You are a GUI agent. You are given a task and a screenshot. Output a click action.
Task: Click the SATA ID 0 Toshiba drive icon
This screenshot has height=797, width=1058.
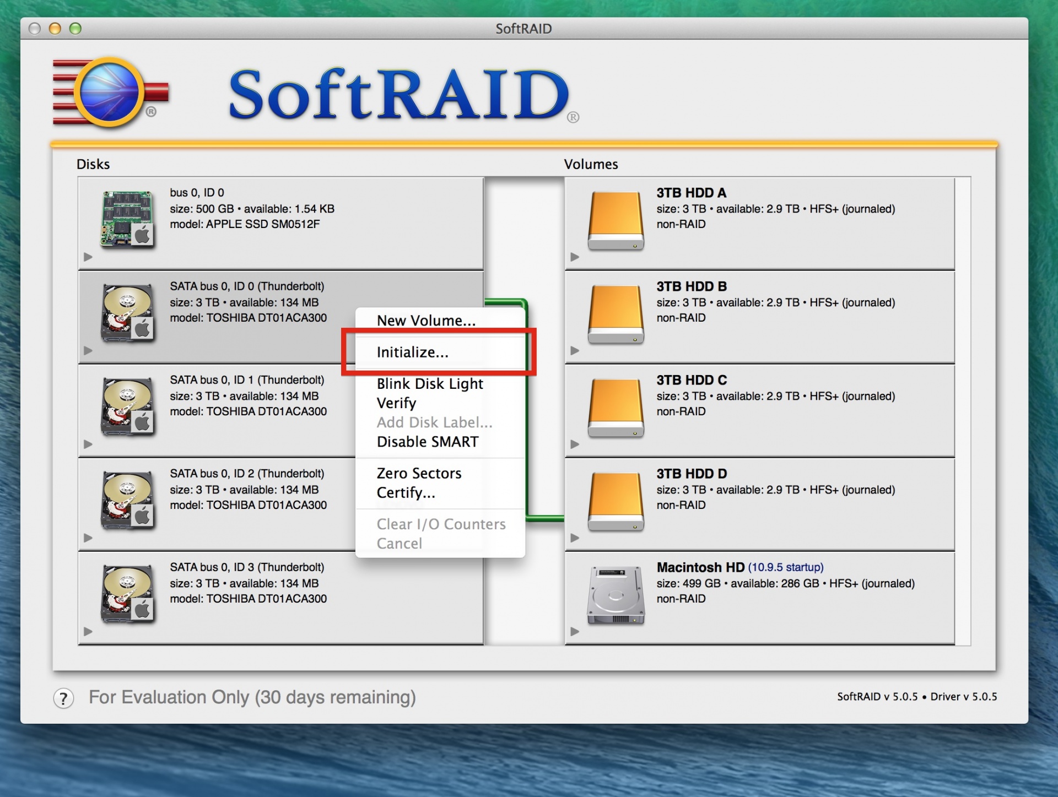(x=127, y=312)
